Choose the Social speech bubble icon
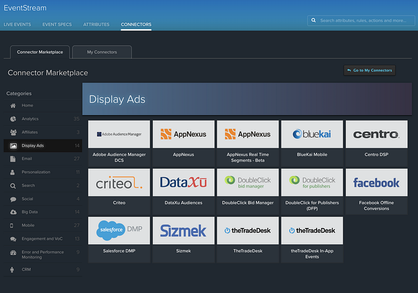418x293 pixels. [x=13, y=199]
